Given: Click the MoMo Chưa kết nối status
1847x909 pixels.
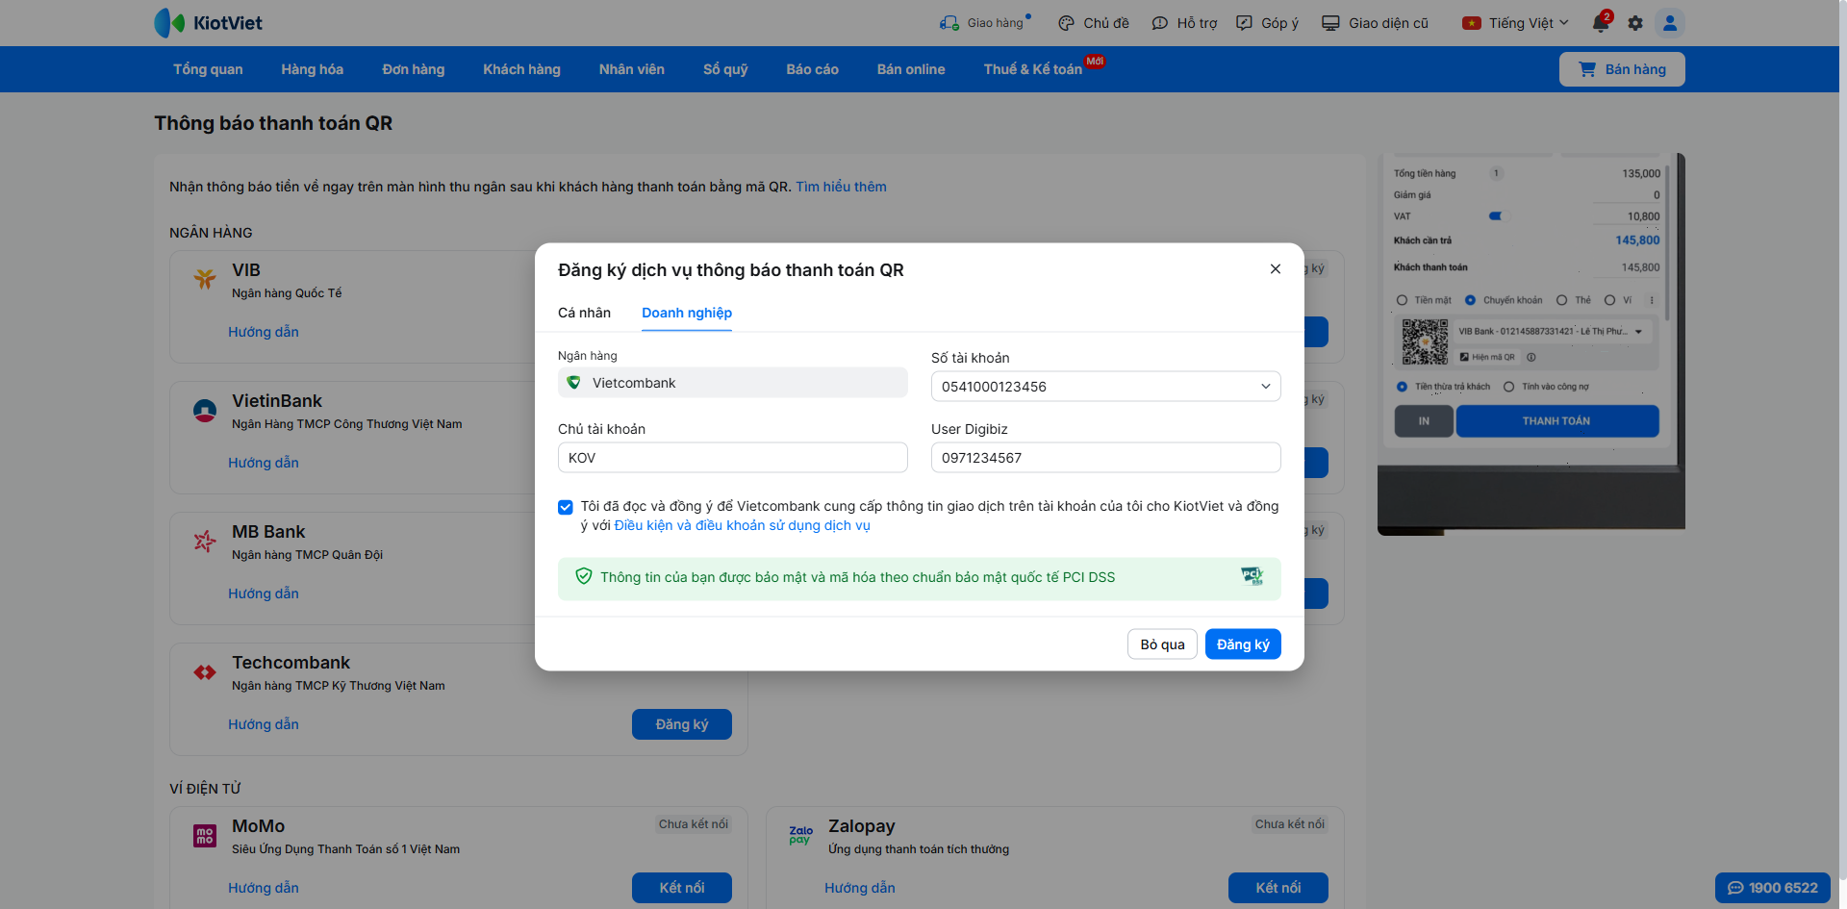Looking at the screenshot, I should 694,824.
